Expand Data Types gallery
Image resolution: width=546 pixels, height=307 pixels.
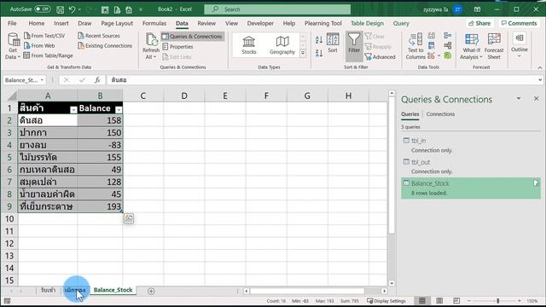tap(303, 53)
